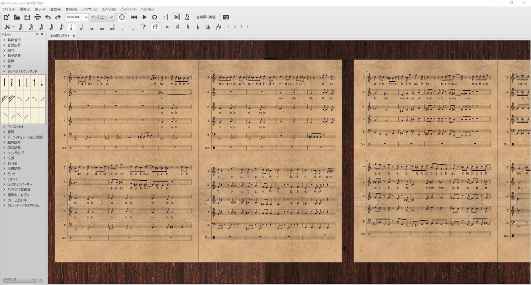Toggle the rest input button

point(155,27)
